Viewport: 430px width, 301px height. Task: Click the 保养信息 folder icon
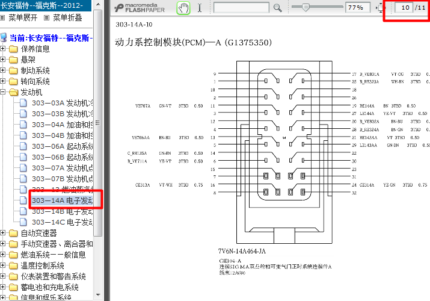(x=13, y=49)
